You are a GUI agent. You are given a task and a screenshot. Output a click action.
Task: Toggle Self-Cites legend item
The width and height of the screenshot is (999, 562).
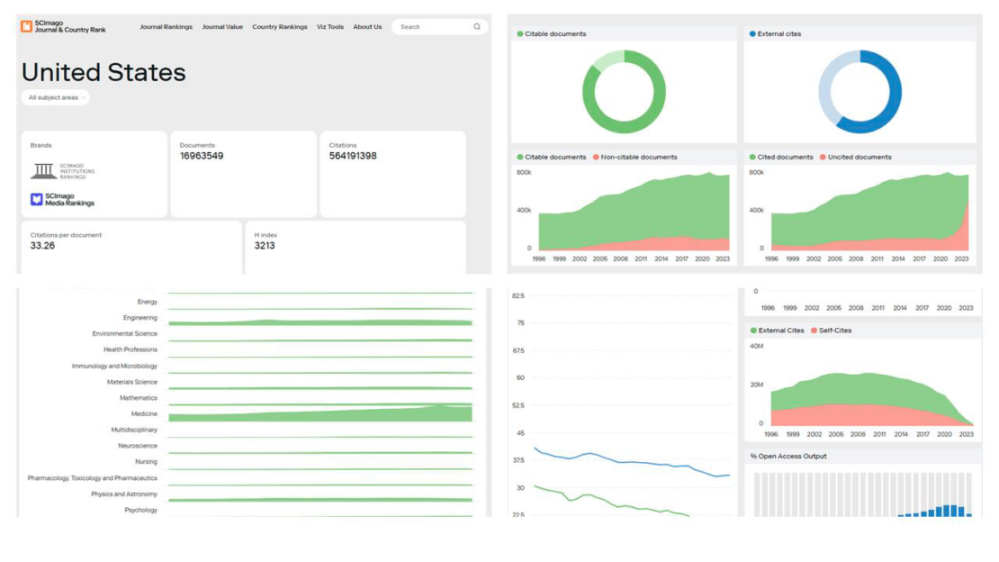point(832,331)
